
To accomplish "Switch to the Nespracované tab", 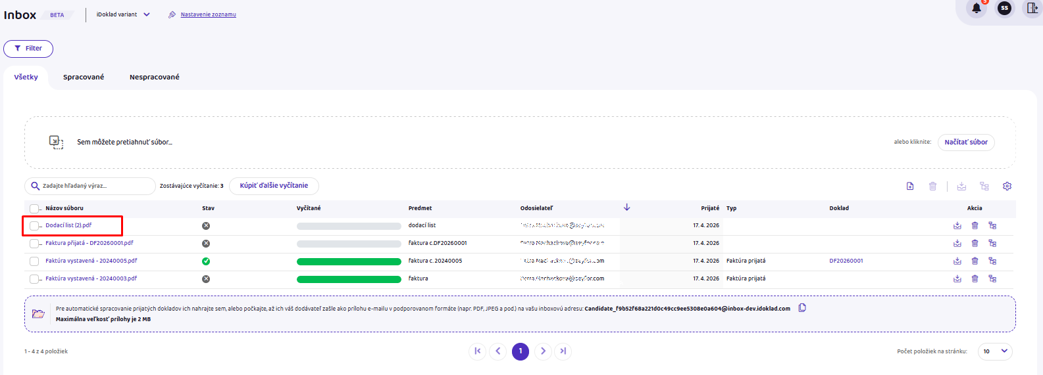I will click(155, 77).
